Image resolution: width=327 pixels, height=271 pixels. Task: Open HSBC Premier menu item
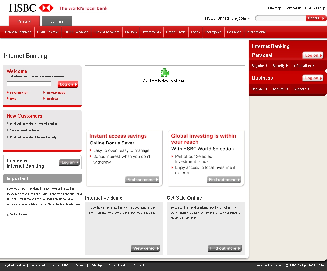(48, 32)
